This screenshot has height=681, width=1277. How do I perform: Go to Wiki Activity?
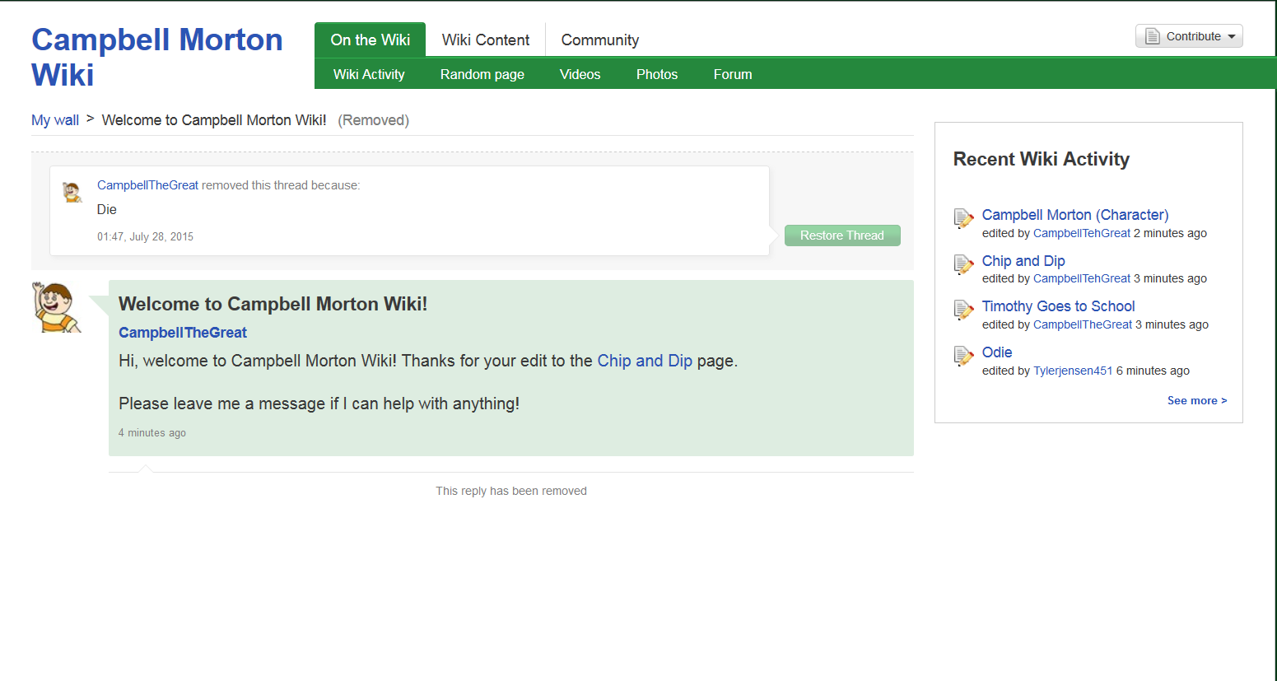(x=369, y=74)
